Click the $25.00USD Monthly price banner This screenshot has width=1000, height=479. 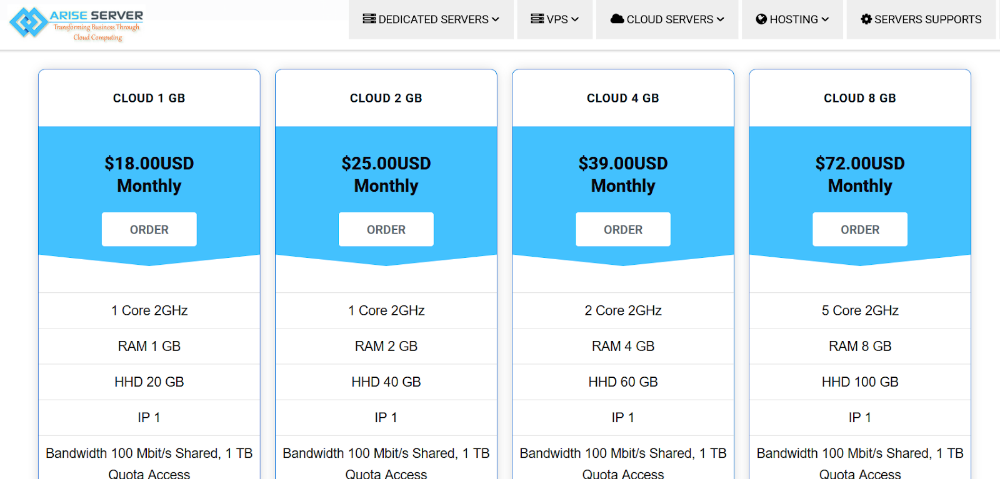tap(386, 174)
